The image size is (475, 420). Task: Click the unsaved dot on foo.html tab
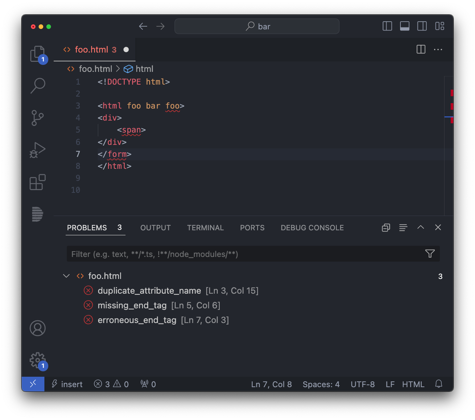point(126,49)
